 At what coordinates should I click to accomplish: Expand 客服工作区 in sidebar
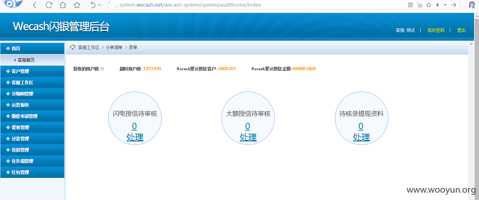tap(32, 82)
